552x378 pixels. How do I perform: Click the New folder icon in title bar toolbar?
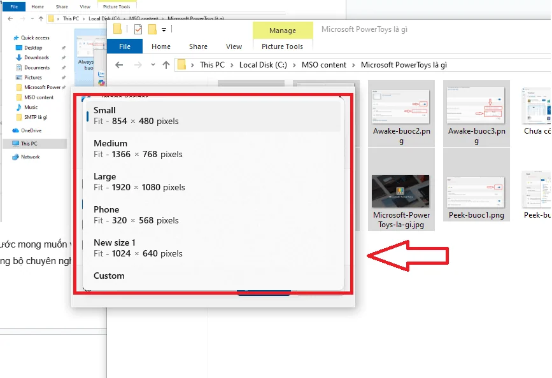point(152,29)
